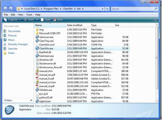The image size is (162, 120).
Task: Click the python23.dll icon
Action: point(37,97)
